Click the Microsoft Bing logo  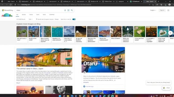click(8, 10)
